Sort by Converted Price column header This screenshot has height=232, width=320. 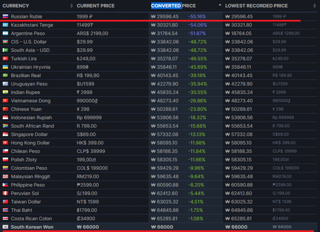click(x=173, y=6)
